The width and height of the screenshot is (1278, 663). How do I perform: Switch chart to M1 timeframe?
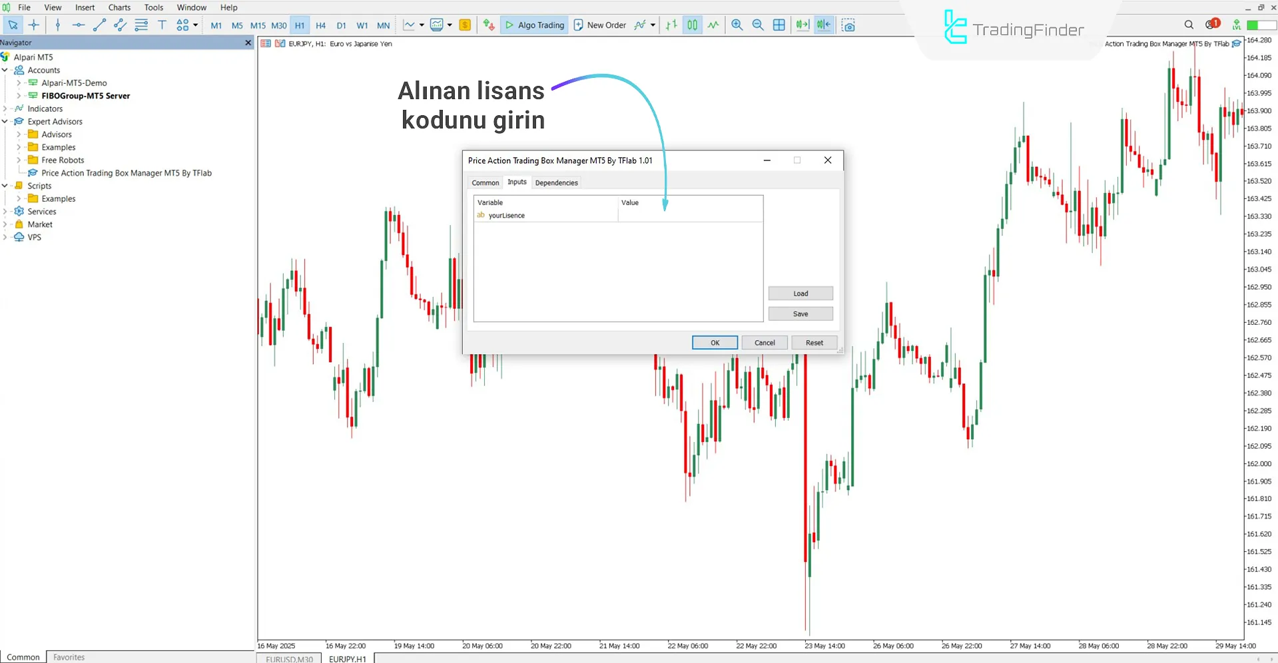[216, 25]
